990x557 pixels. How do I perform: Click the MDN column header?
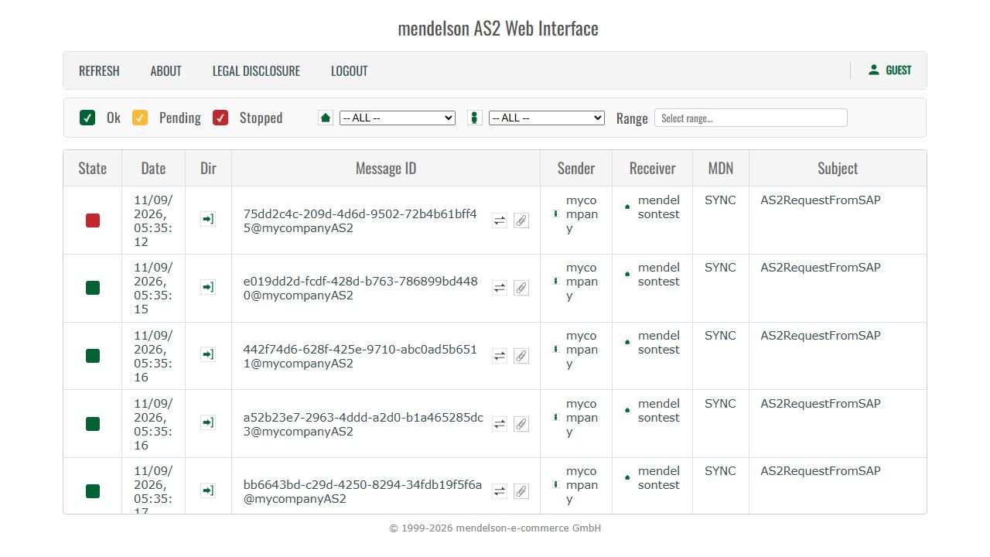pos(721,168)
